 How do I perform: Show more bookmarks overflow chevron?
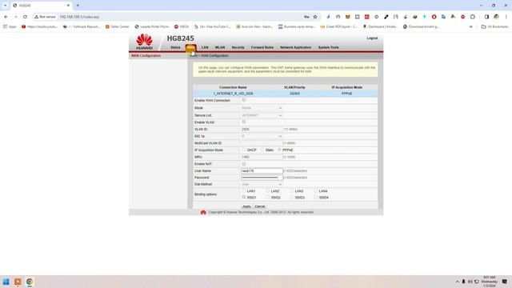[471, 26]
